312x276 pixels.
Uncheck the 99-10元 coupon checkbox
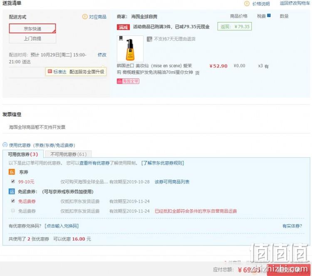[x=13, y=181]
